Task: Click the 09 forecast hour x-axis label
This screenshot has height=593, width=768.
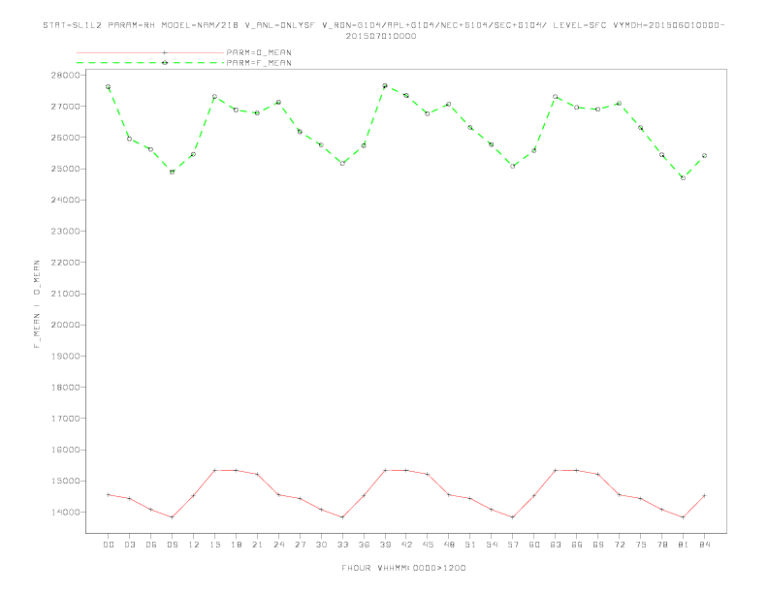Action: point(172,545)
